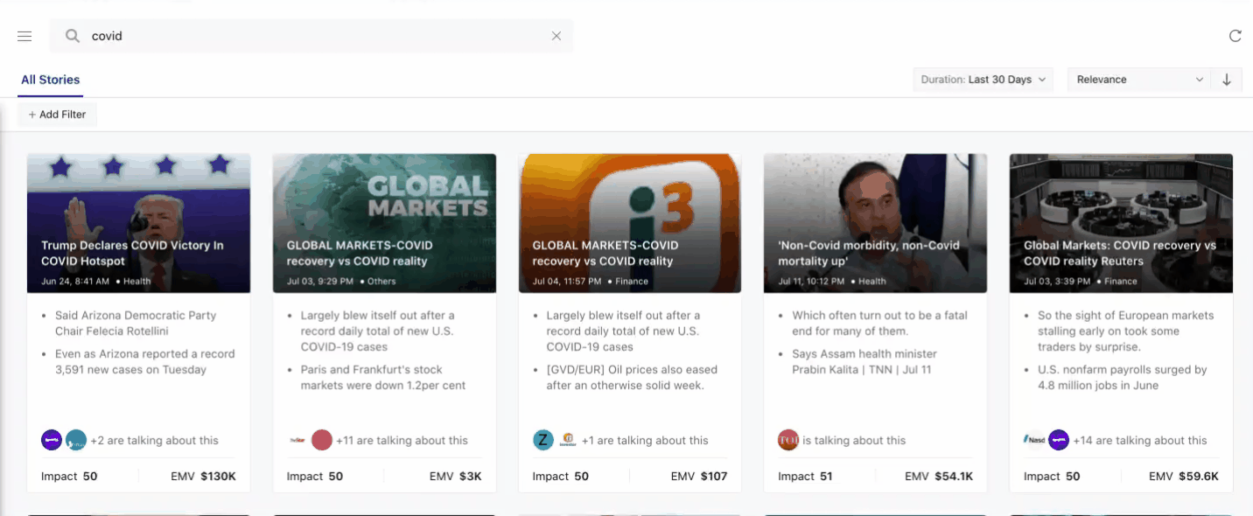
Task: Click the Add Filter button
Action: [57, 115]
